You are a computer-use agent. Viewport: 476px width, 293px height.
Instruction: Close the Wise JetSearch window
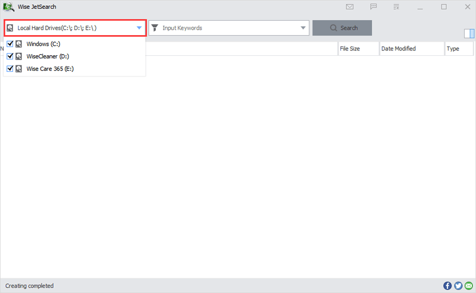coord(468,7)
